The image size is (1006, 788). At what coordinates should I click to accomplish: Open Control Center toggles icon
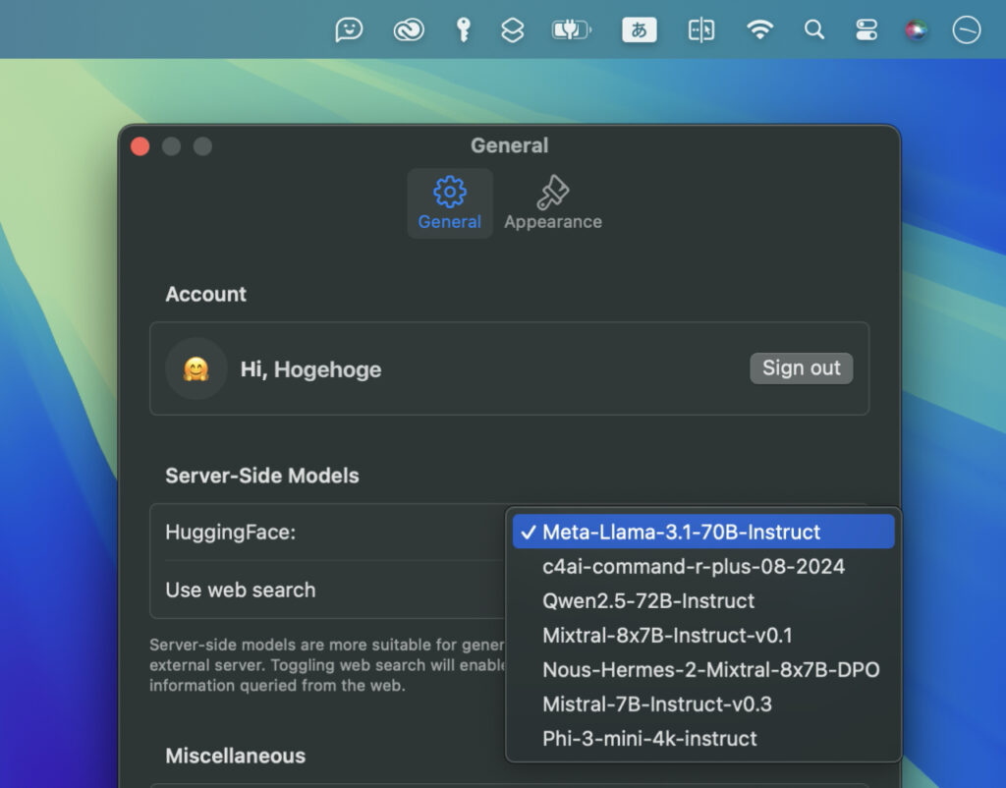pos(866,30)
